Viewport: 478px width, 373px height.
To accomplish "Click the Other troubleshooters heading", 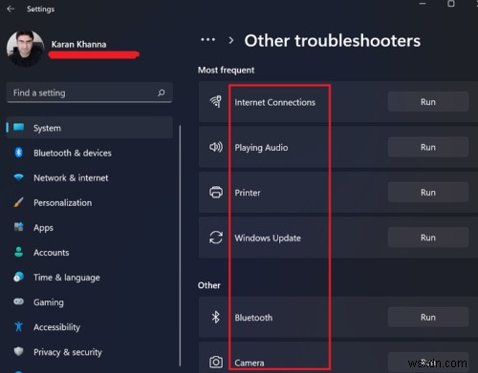I will click(x=333, y=41).
